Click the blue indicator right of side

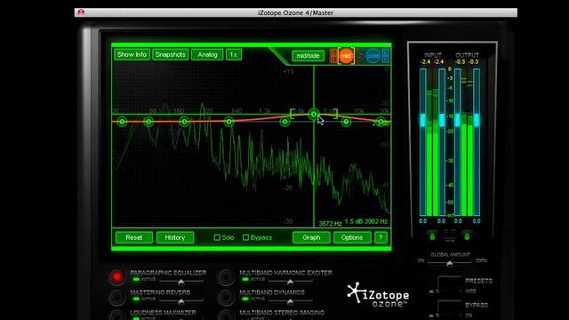tap(385, 56)
